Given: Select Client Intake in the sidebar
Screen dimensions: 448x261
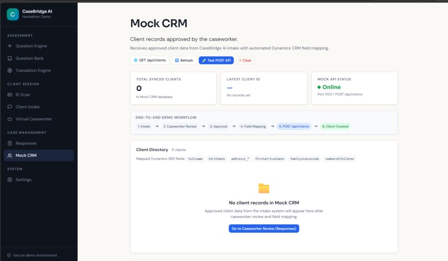Looking at the screenshot, I should [39, 107].
